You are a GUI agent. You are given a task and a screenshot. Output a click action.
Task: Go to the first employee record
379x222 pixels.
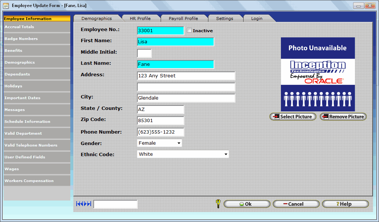click(78, 204)
